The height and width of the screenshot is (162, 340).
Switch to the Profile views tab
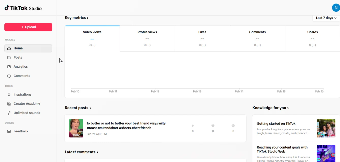(147, 38)
